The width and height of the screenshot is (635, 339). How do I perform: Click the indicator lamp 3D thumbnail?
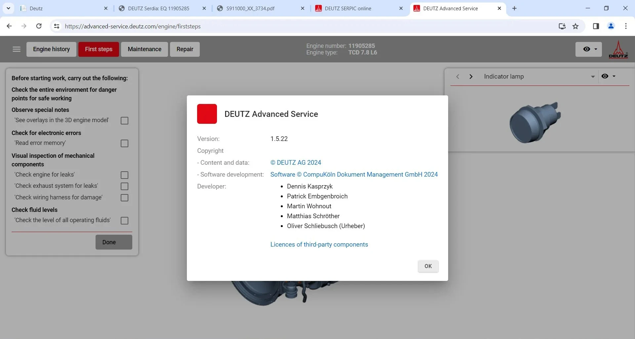(535, 122)
